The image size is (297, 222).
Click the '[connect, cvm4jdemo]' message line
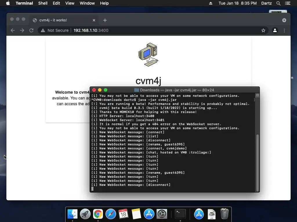(x=139, y=148)
